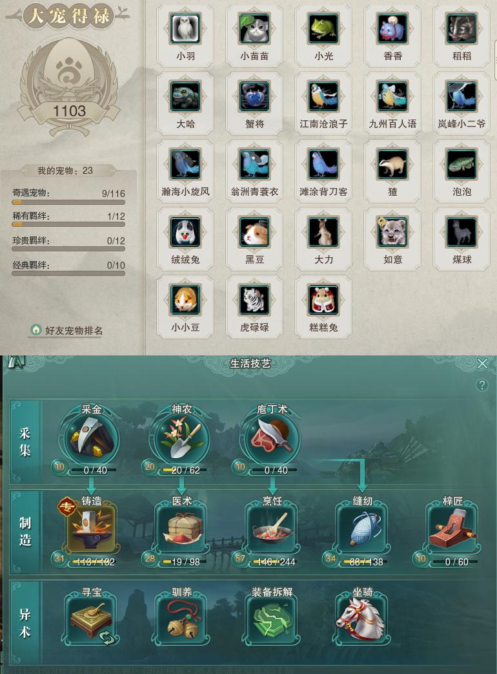Open the 采金 mining skill icon
This screenshot has width=497, height=674.
[91, 437]
